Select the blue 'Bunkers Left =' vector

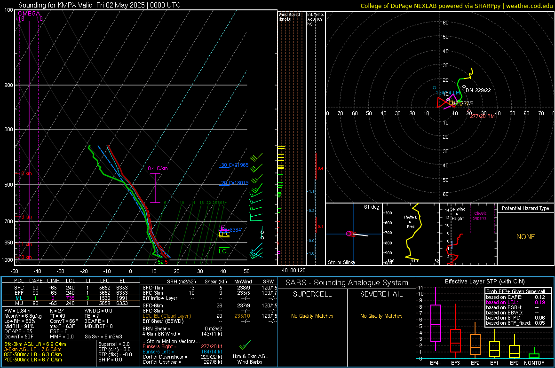182,352
